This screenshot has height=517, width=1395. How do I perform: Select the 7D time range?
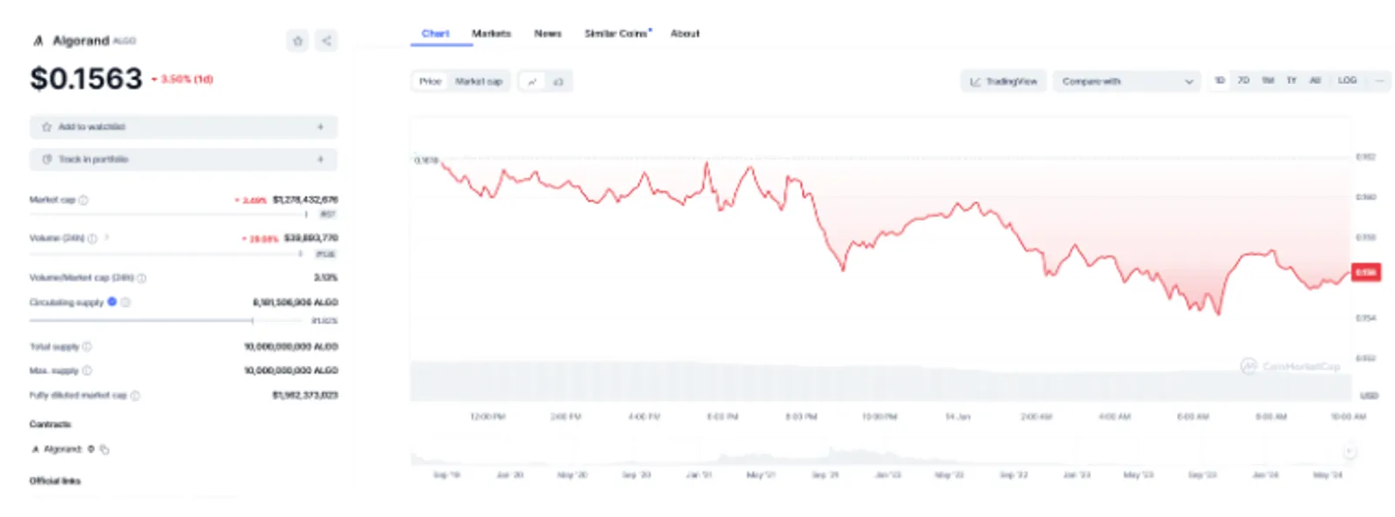(x=1243, y=80)
